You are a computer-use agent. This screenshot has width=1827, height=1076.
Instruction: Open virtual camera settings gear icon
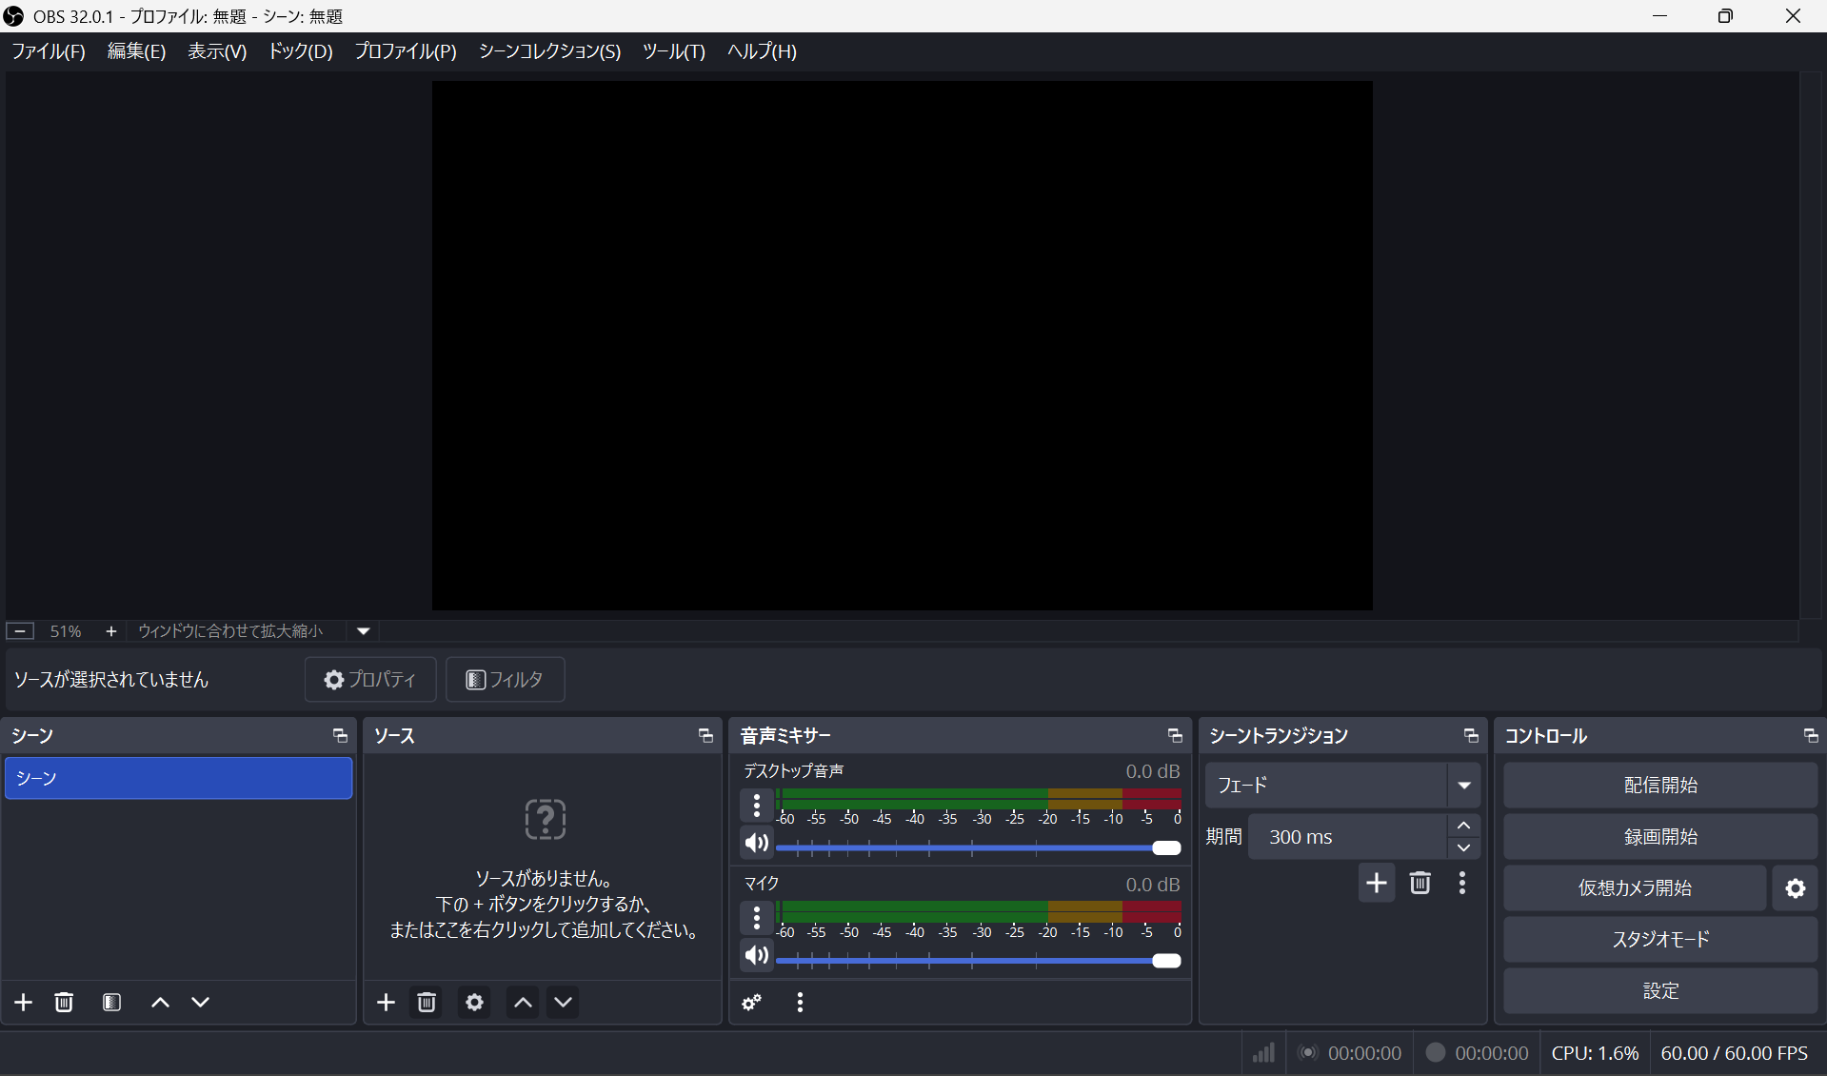(x=1795, y=888)
